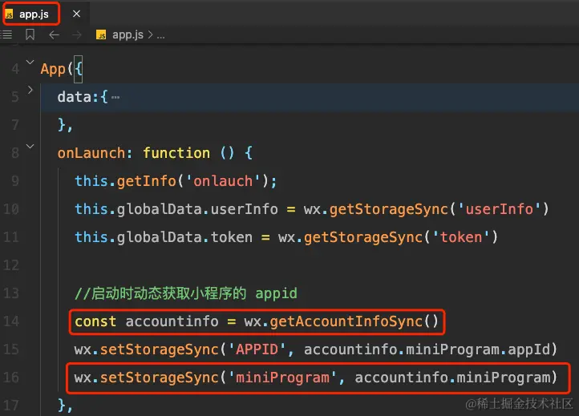
Task: Collapse the onLaunch function fold arrow
Action: pyautogui.click(x=30, y=147)
